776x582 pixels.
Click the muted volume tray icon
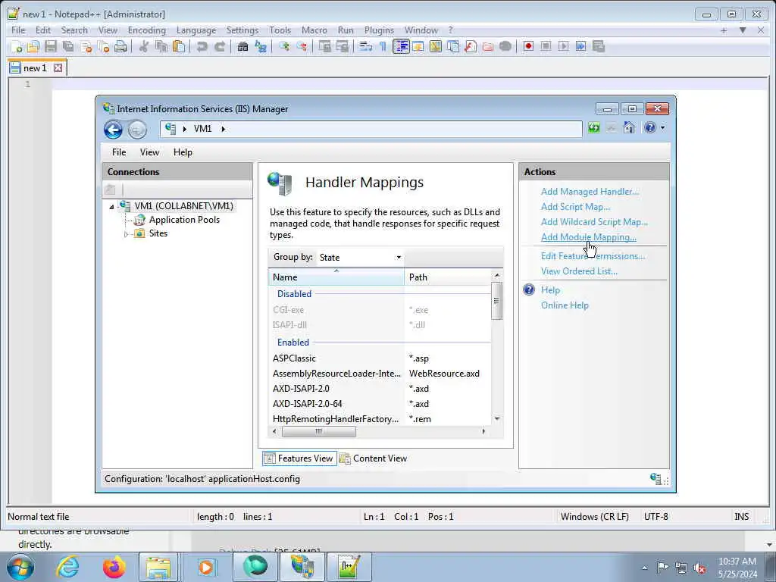(699, 568)
